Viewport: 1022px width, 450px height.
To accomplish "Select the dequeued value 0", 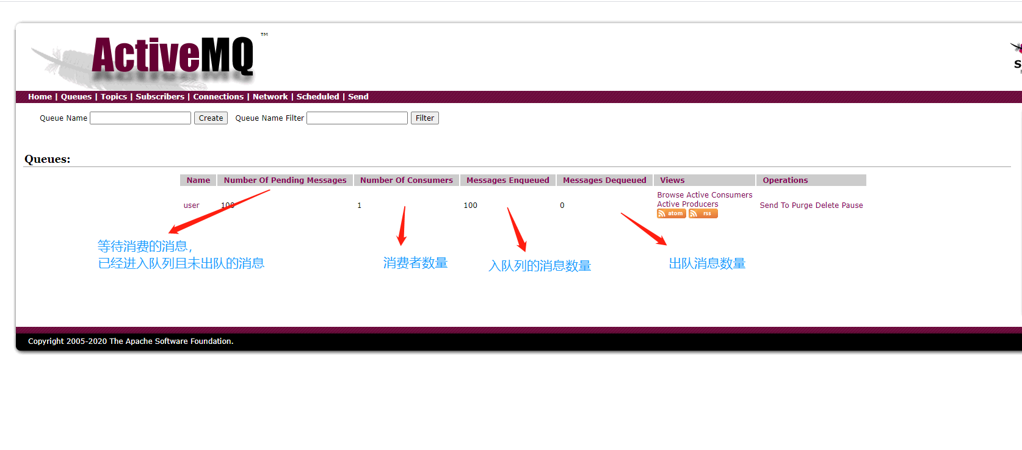I will (562, 205).
